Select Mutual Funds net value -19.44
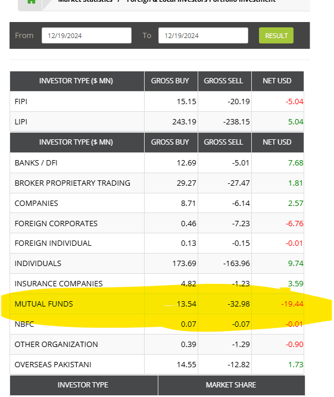Image resolution: width=334 pixels, height=397 pixels. pos(292,304)
